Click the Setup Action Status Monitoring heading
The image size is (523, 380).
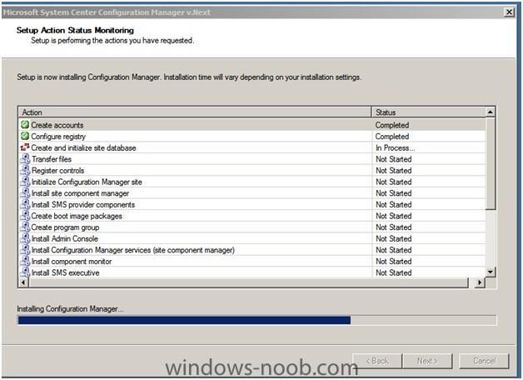[x=75, y=30]
